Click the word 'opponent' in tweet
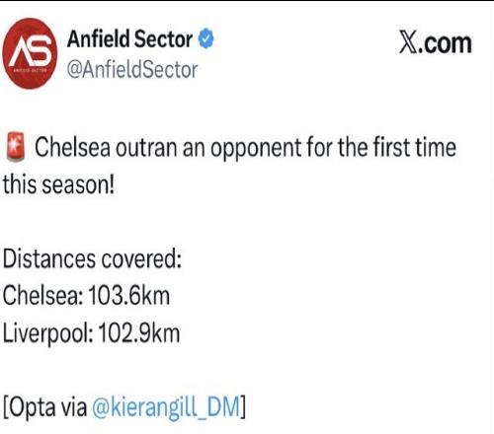The height and width of the screenshot is (434, 494). click(256, 149)
